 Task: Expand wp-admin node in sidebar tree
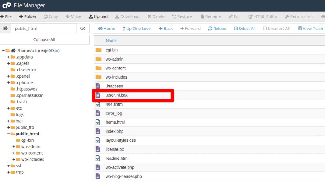[14, 147]
